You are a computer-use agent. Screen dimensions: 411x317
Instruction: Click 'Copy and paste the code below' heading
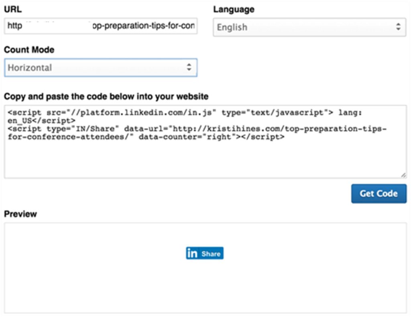coord(106,96)
